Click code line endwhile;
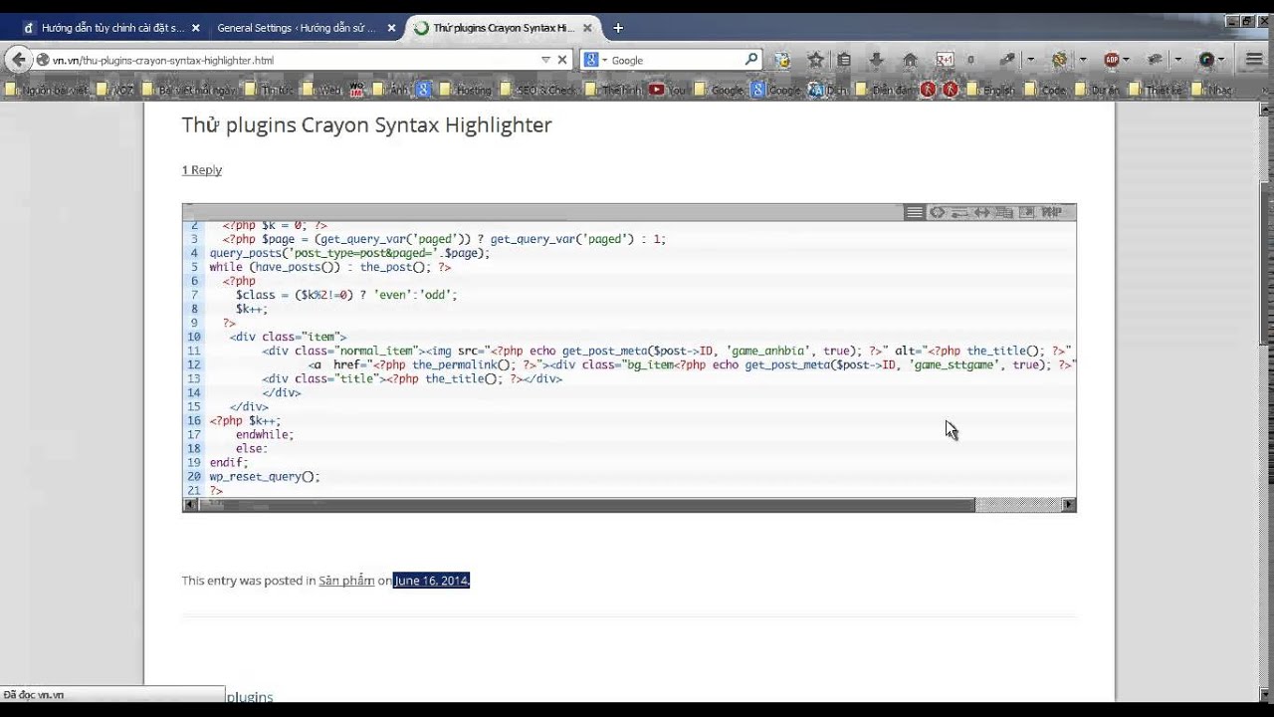This screenshot has height=717, width=1274. (x=265, y=435)
